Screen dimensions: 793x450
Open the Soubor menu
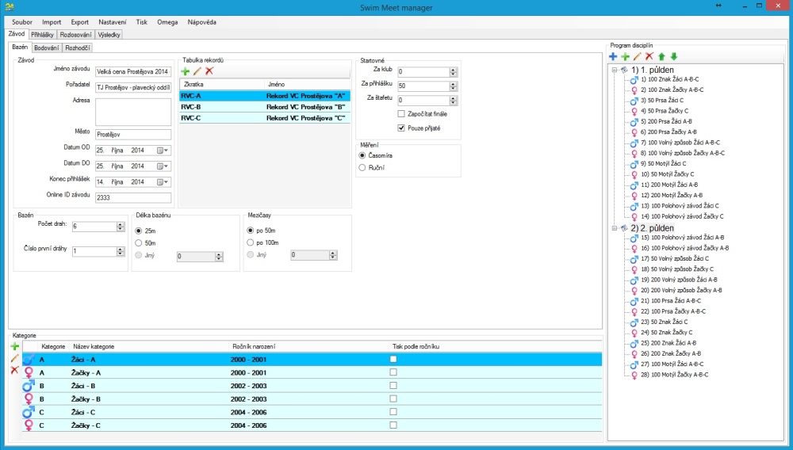[x=21, y=22]
